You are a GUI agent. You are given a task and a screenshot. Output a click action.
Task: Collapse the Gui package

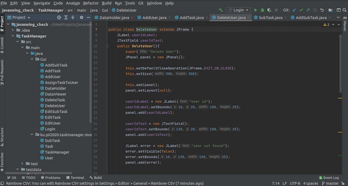(32, 59)
